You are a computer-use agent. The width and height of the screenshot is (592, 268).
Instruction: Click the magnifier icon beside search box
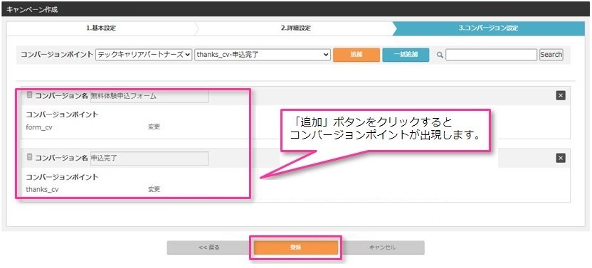pos(440,55)
